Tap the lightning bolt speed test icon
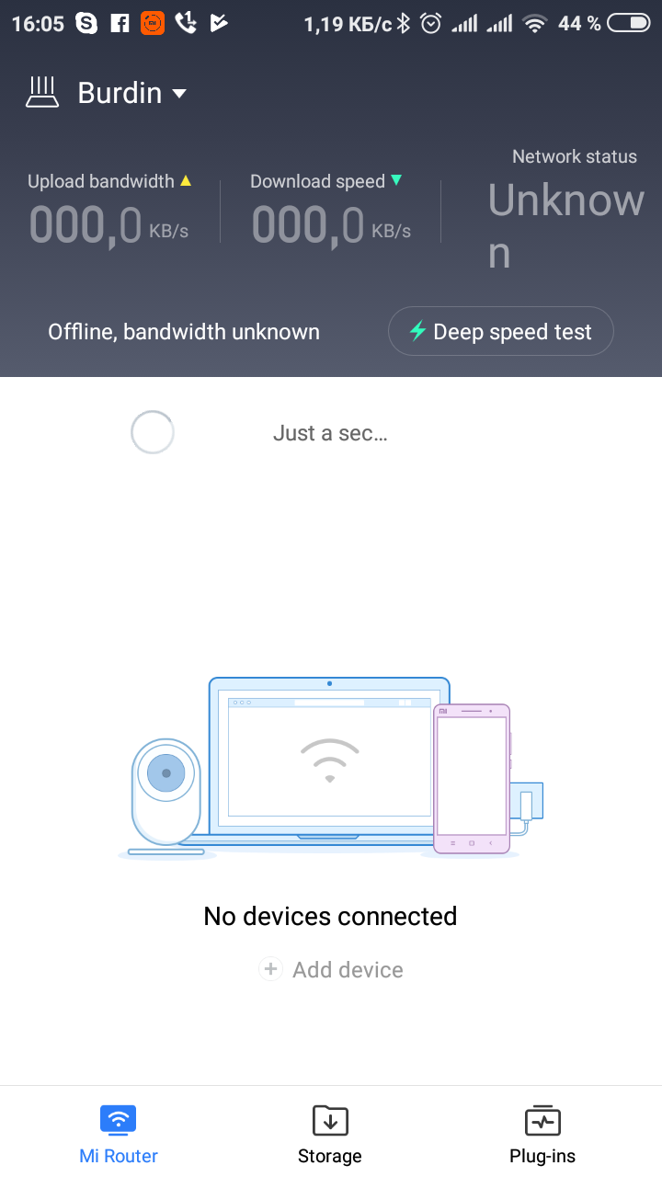 pyautogui.click(x=417, y=331)
